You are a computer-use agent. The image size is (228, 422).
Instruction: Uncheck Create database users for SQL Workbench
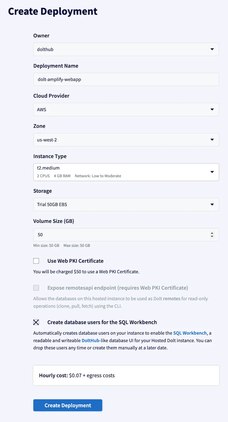[36, 322]
